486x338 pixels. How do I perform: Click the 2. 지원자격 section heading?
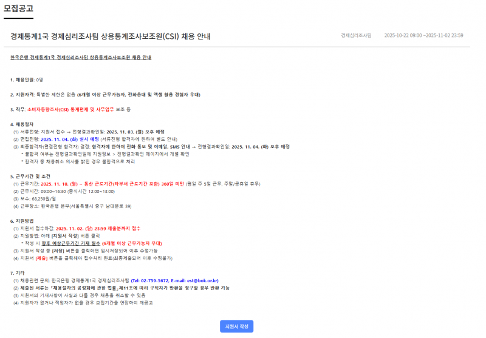[22, 95]
